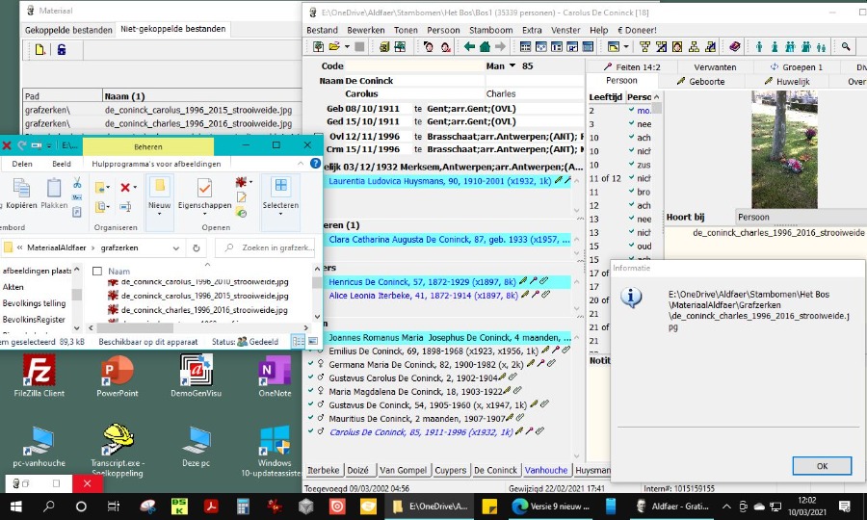Toggle checkmark next to Emilius De Coninck
Image resolution: width=867 pixels, height=520 pixels.
pyautogui.click(x=310, y=351)
